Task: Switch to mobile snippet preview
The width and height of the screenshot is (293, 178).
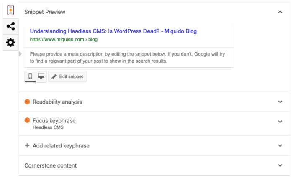Action: (x=30, y=76)
